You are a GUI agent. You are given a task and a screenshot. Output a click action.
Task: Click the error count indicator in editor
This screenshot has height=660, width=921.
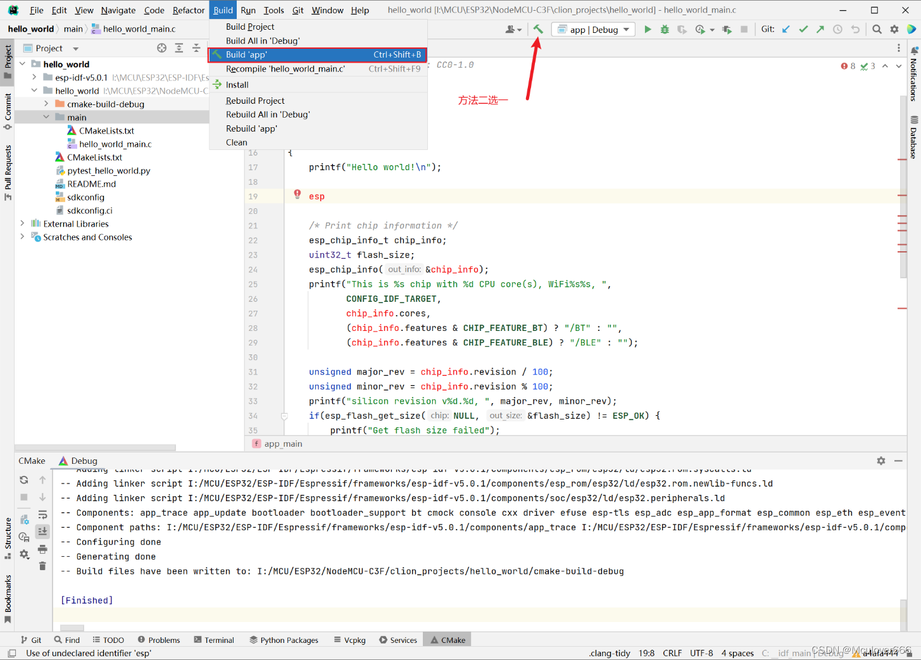[848, 66]
